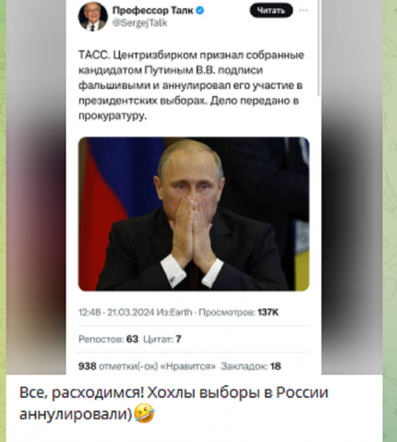The image size is (397, 442).
Task: Click the Просмотров: 137K views count
Action: (239, 312)
